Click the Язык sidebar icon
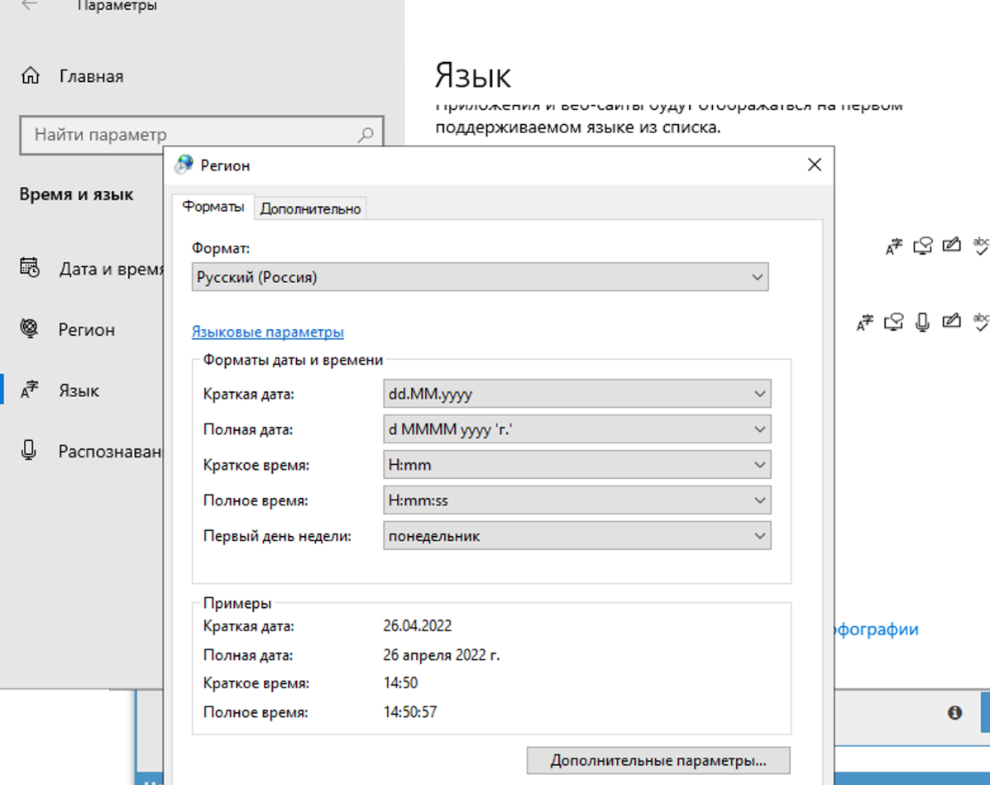Image resolution: width=990 pixels, height=785 pixels. 30,390
